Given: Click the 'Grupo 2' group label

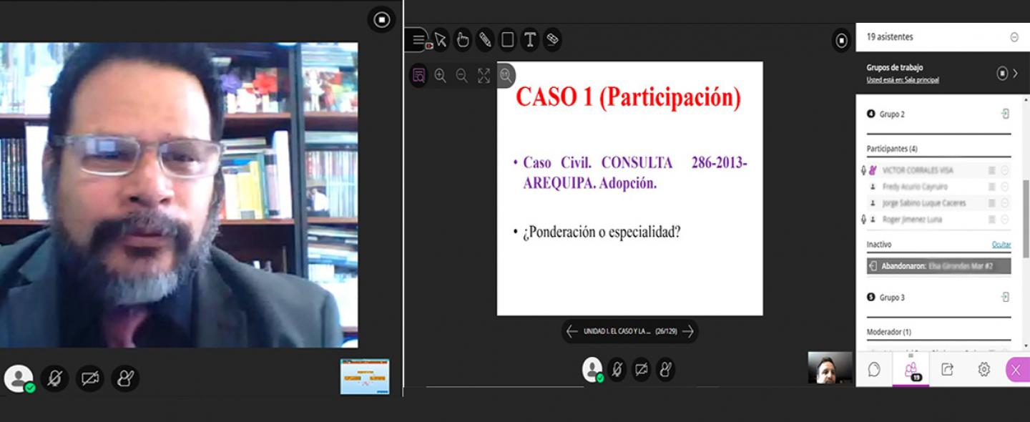Looking at the screenshot, I should (x=892, y=114).
